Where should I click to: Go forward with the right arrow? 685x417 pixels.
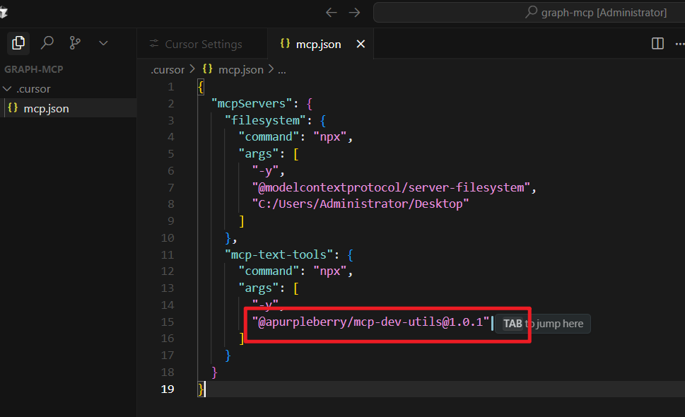(355, 13)
